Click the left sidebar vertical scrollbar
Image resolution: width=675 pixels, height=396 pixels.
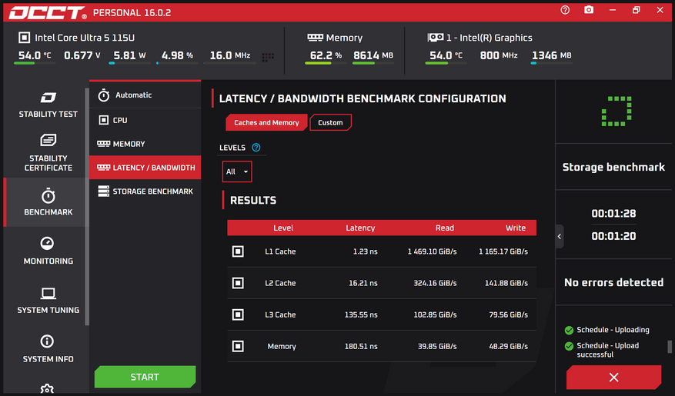[87, 206]
